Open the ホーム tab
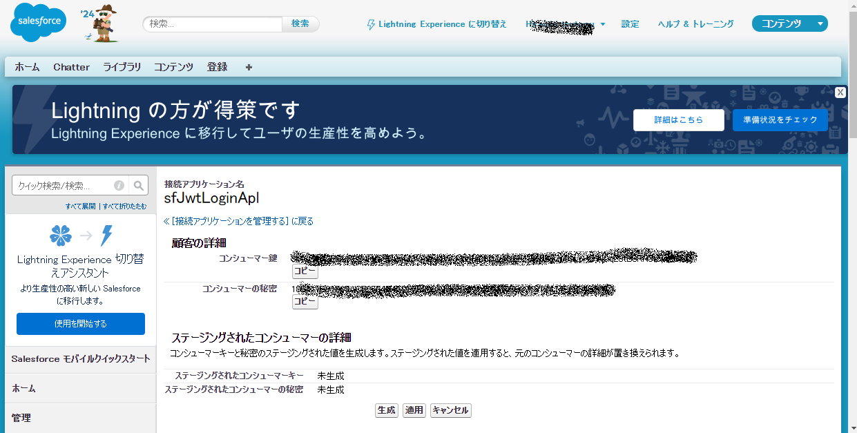 tap(27, 67)
